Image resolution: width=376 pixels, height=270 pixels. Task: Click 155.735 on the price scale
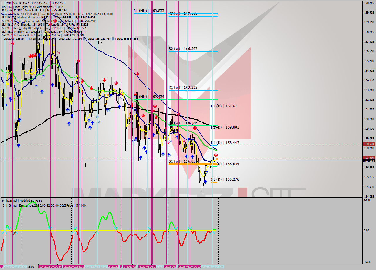[x=369, y=177]
